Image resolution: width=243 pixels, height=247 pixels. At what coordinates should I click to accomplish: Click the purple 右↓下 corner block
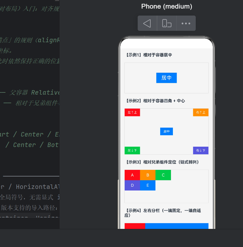[201, 150]
